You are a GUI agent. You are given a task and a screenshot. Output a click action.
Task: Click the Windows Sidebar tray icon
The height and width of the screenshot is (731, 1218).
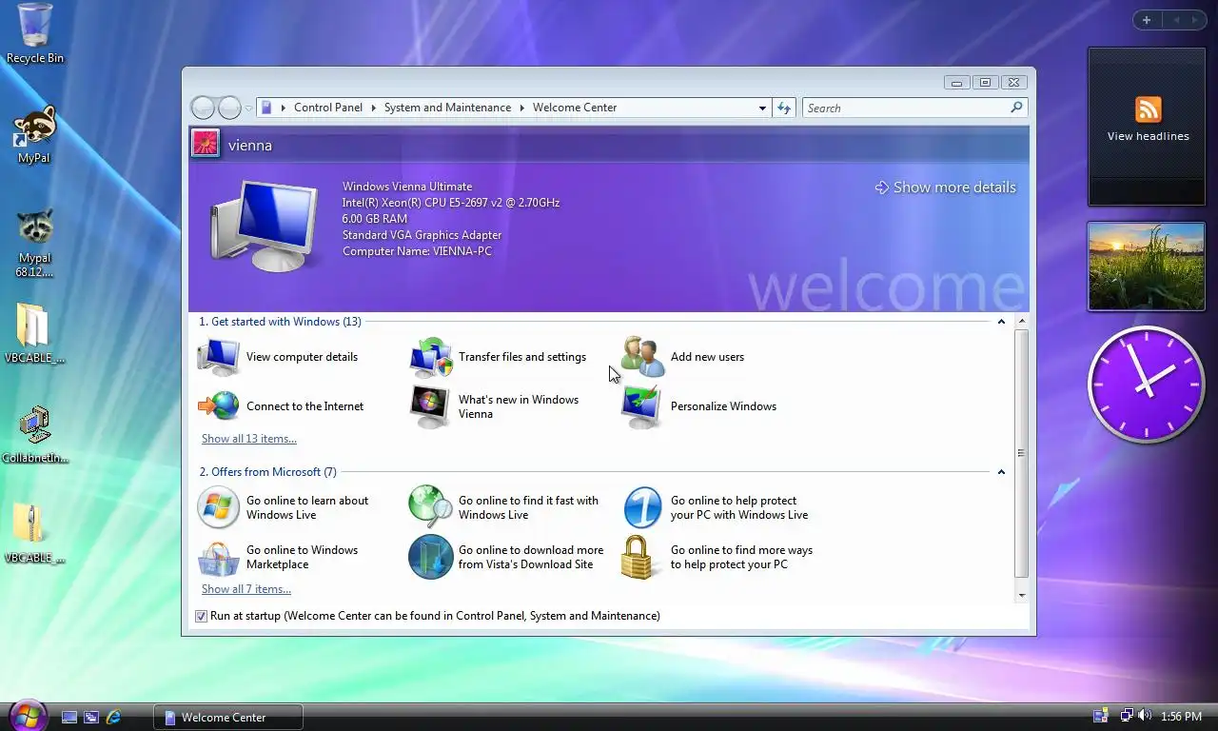pos(1101,716)
